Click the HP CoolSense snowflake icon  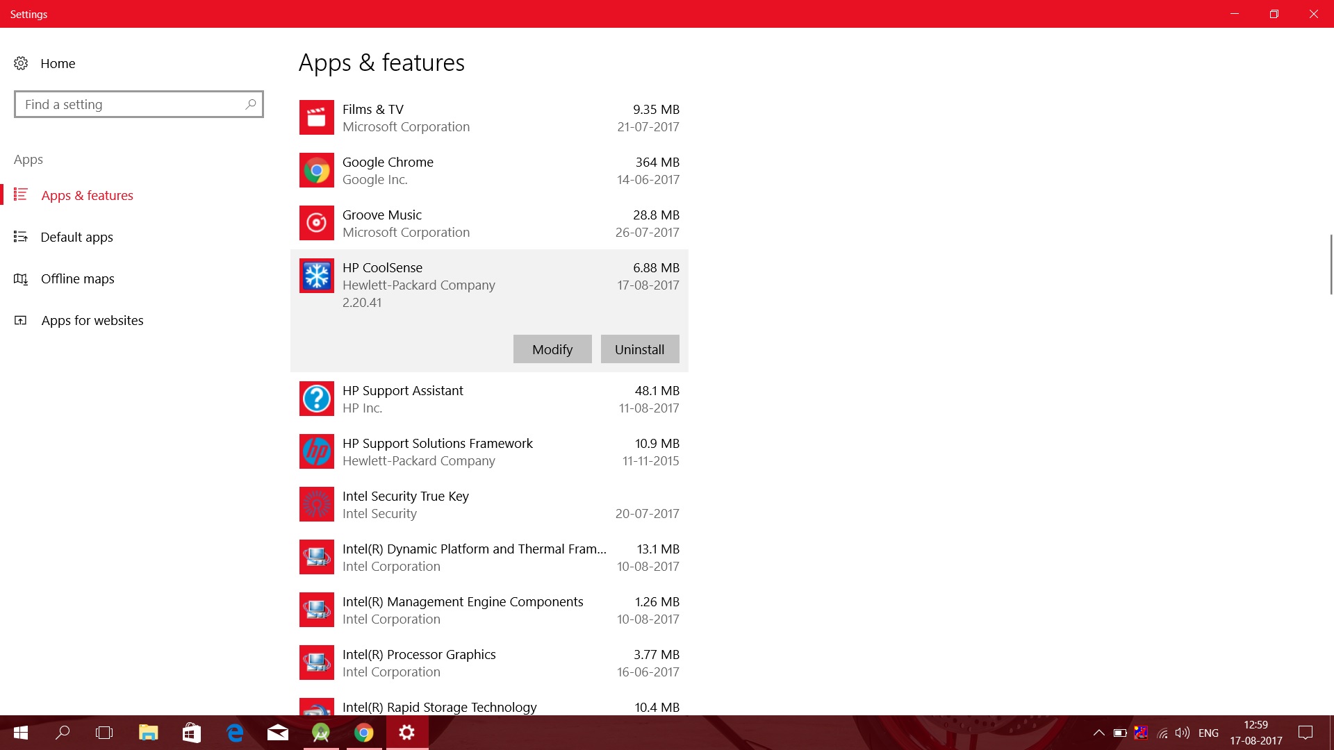click(x=316, y=276)
